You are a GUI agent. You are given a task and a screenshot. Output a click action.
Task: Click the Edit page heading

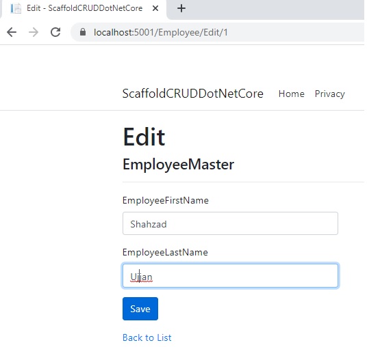(x=144, y=137)
